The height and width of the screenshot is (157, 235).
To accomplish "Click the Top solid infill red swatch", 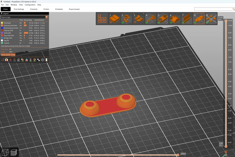I will coord(2,35).
